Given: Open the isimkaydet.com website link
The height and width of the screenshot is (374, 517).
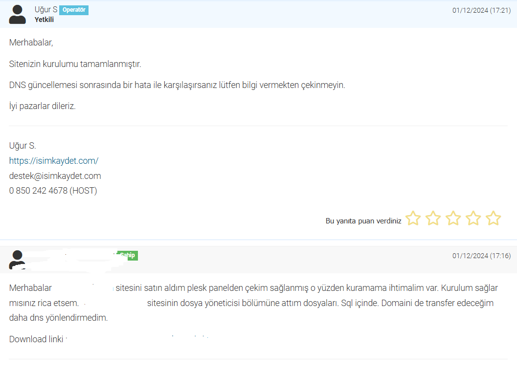Looking at the screenshot, I should point(54,161).
